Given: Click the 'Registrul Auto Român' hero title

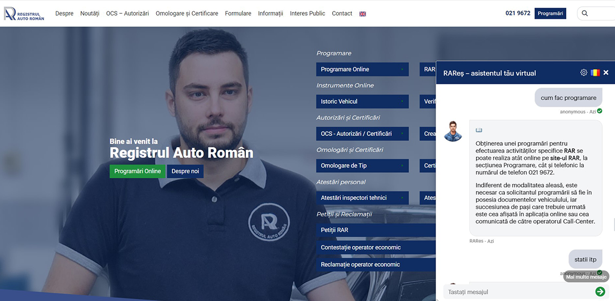Looking at the screenshot, I should click(181, 153).
